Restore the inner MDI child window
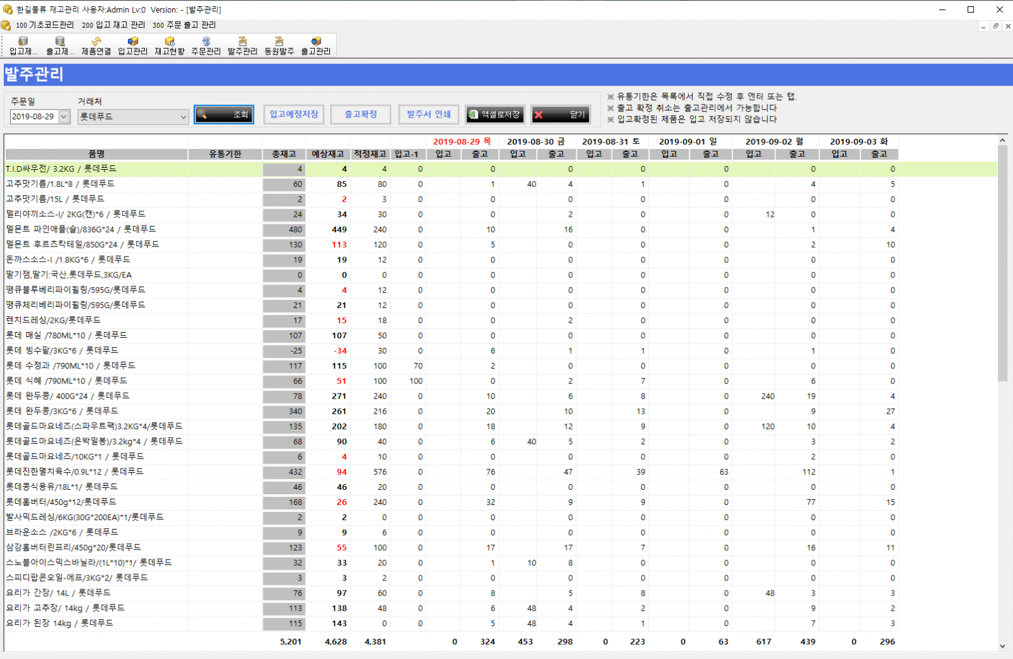The width and height of the screenshot is (1013, 659). (996, 26)
